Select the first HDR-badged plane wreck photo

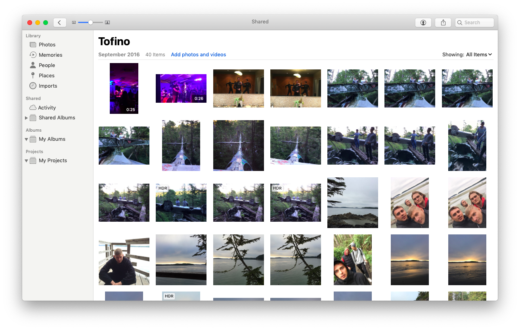181,203
